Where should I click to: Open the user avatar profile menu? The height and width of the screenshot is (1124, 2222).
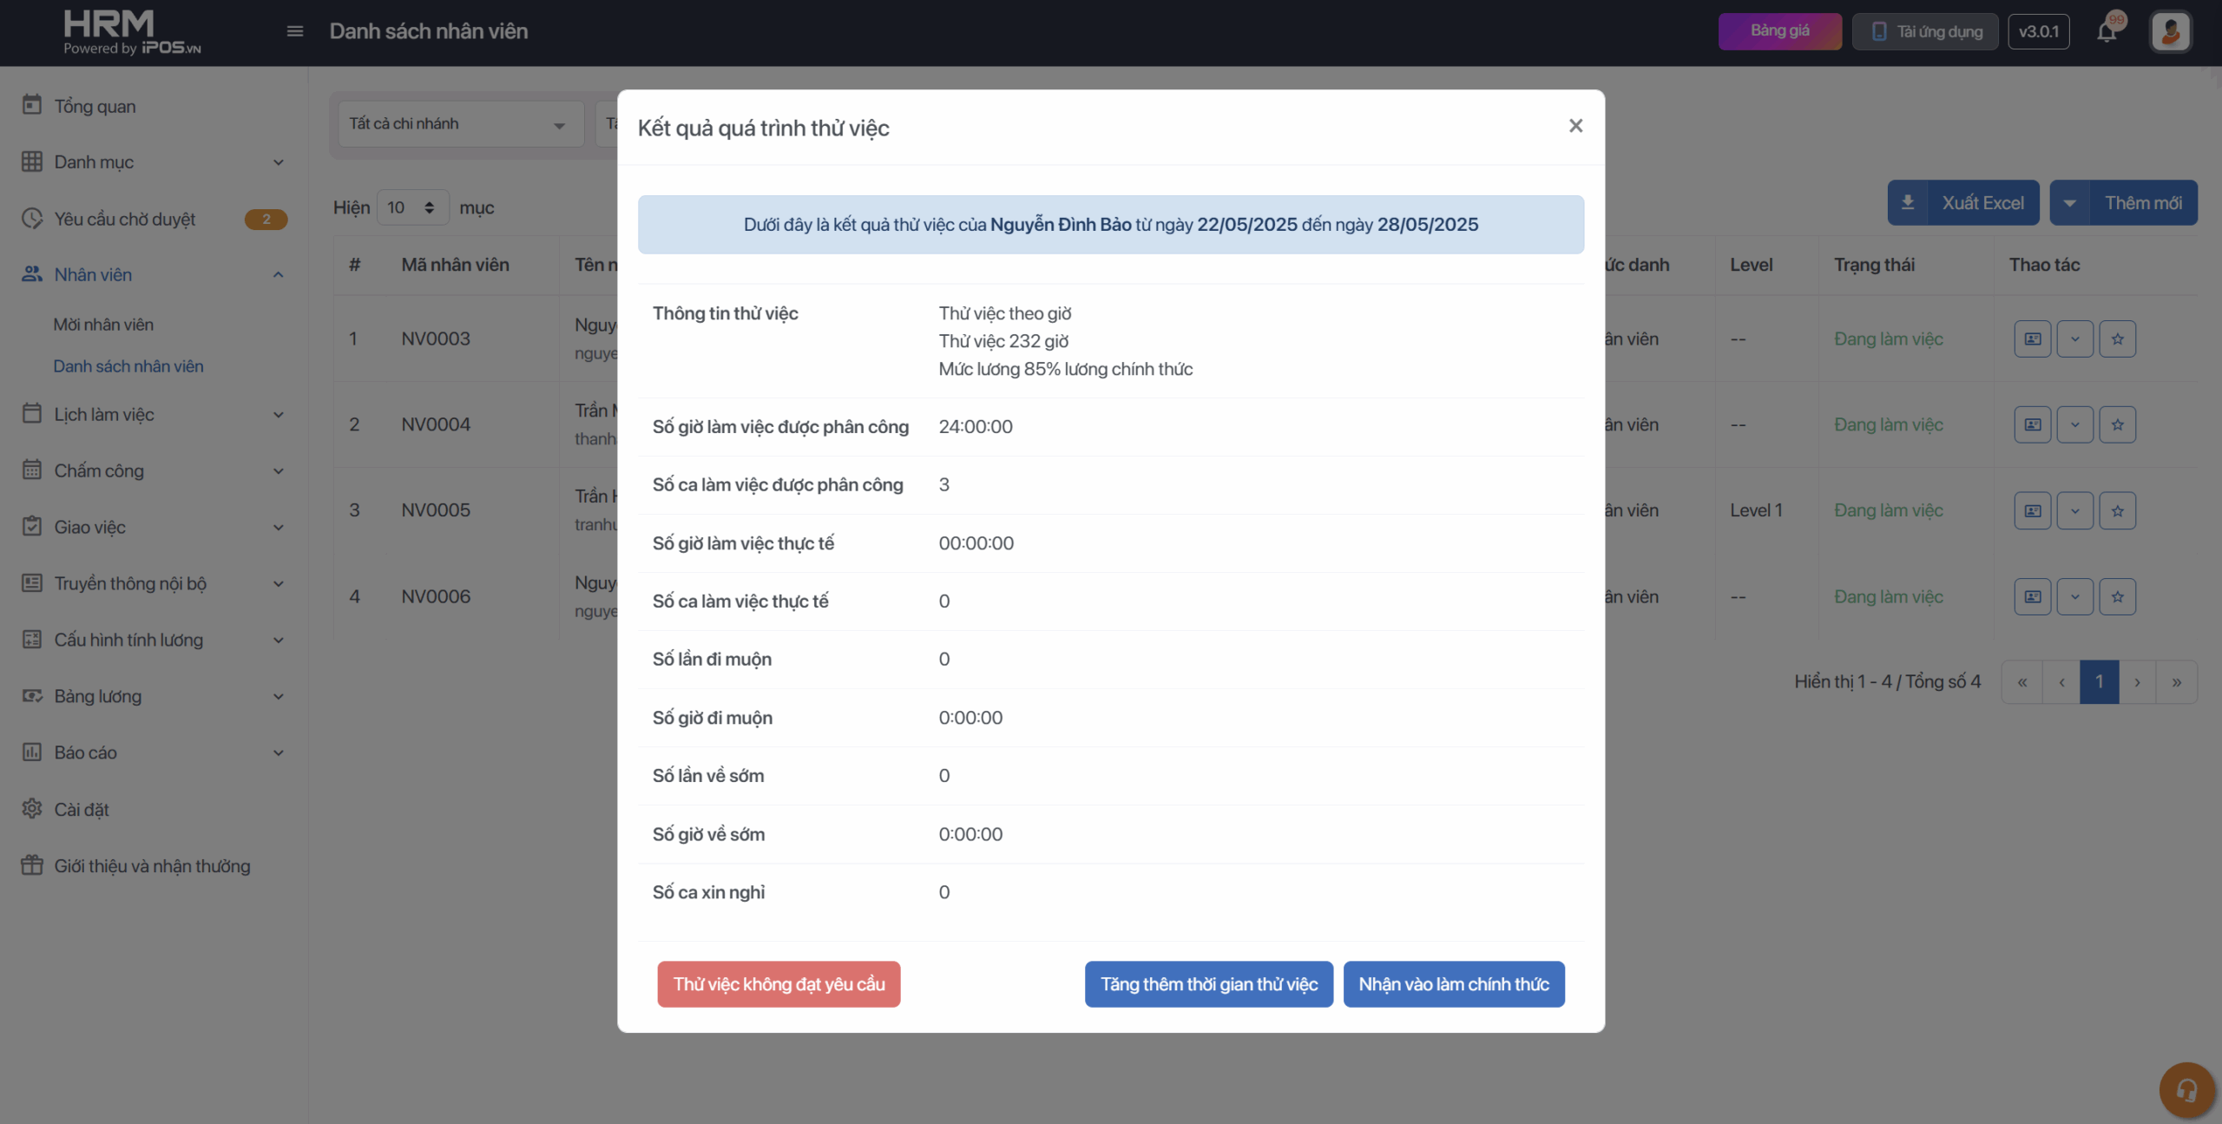(2170, 32)
